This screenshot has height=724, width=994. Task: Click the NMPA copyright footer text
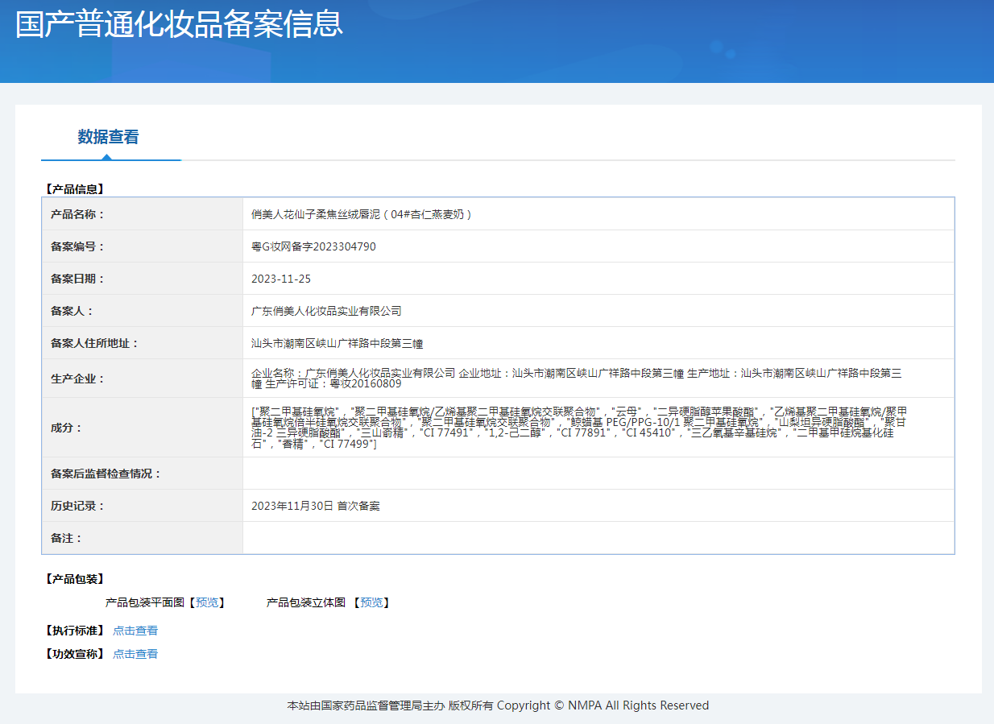(498, 705)
